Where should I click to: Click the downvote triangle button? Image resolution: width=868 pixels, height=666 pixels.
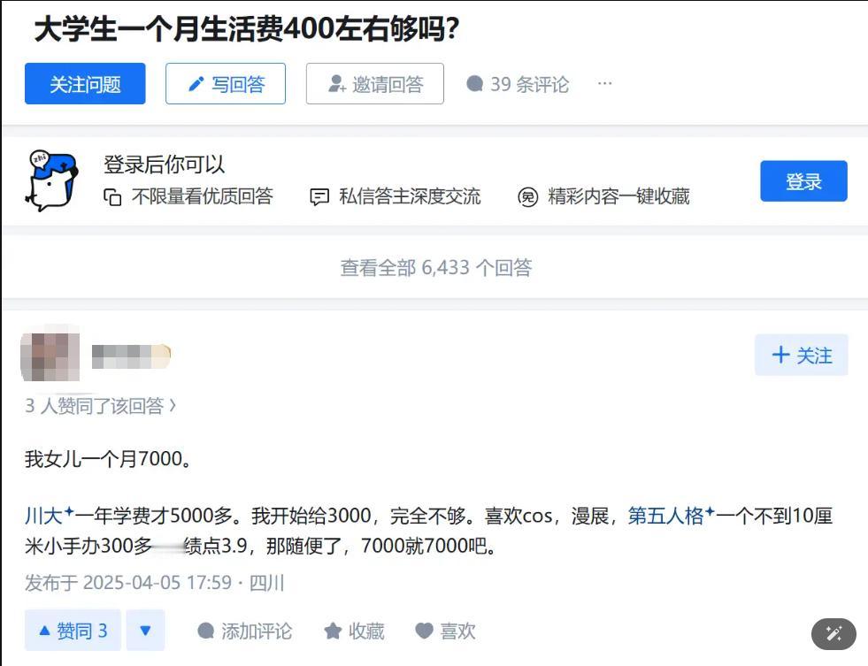146,631
